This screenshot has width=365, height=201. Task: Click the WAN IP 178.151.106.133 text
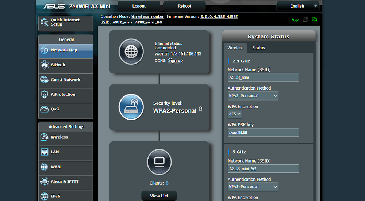click(x=186, y=54)
